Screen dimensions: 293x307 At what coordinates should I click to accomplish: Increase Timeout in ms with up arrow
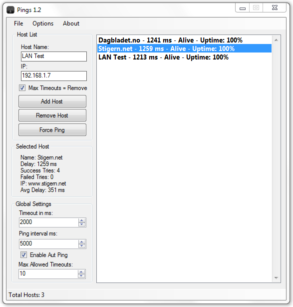click(x=82, y=220)
